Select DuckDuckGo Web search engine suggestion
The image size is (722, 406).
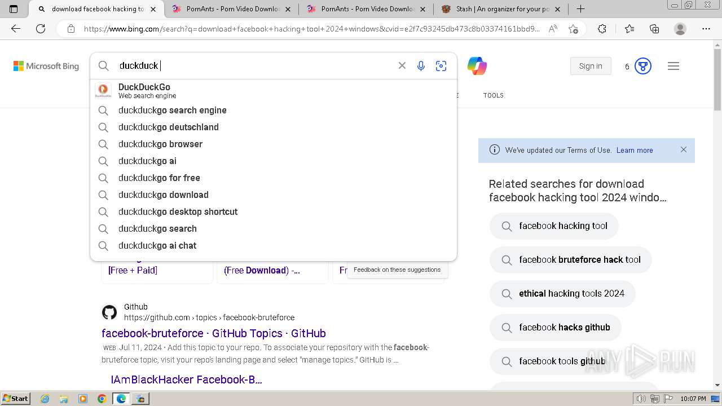274,91
